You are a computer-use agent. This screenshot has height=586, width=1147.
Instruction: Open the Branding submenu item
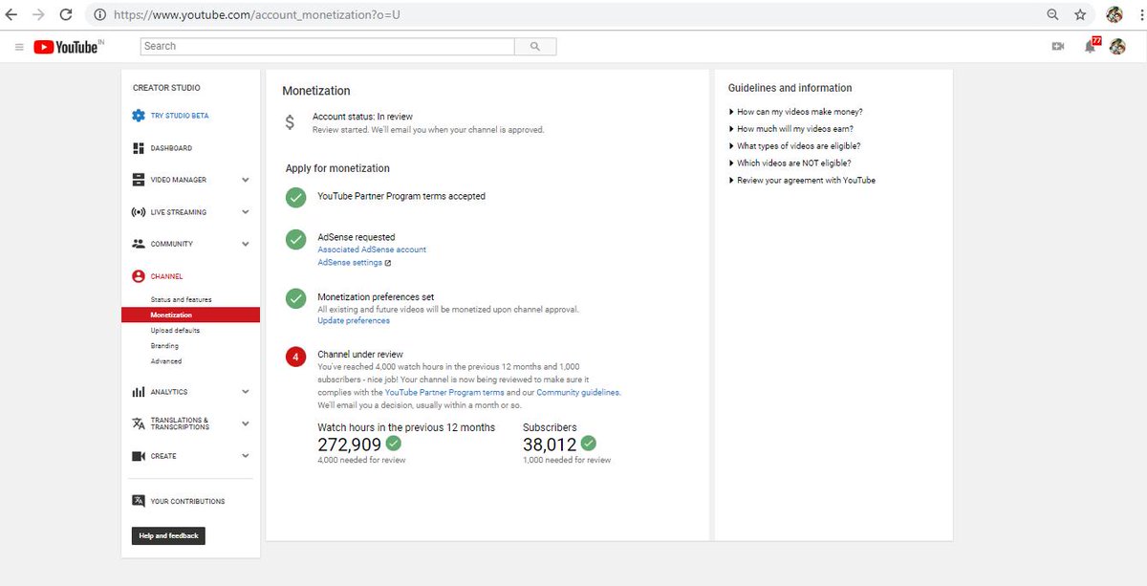click(164, 346)
